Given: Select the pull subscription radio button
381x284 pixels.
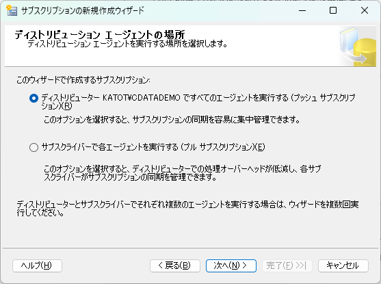Looking at the screenshot, I should (x=34, y=147).
